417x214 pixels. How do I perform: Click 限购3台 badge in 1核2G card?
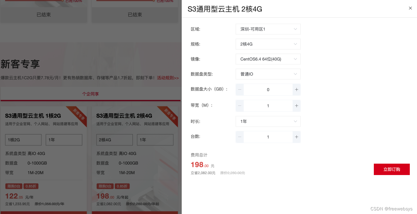point(13,186)
